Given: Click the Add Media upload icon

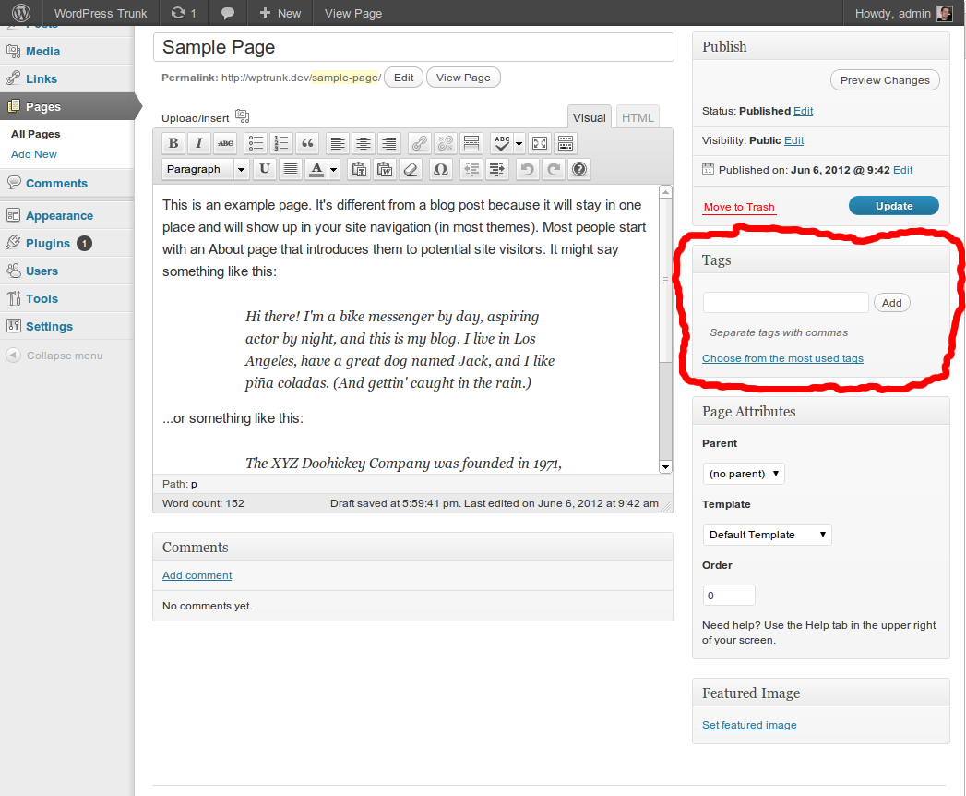Looking at the screenshot, I should click(x=243, y=116).
